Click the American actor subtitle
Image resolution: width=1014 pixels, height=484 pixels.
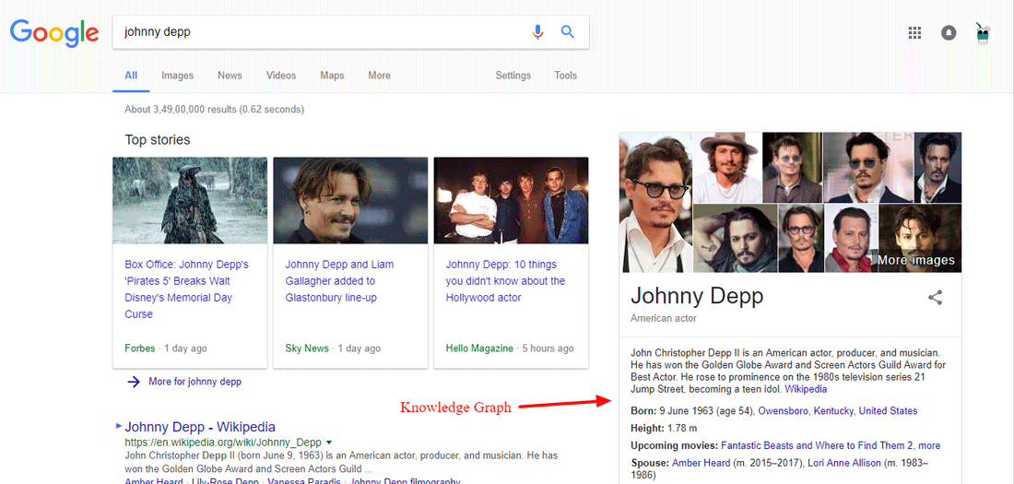[664, 318]
